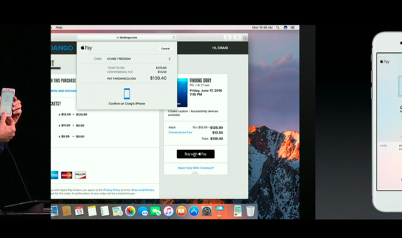Viewport: 402px width, 238px height.
Task: Open the document stack beside the Trash
Action: [x=238, y=211]
